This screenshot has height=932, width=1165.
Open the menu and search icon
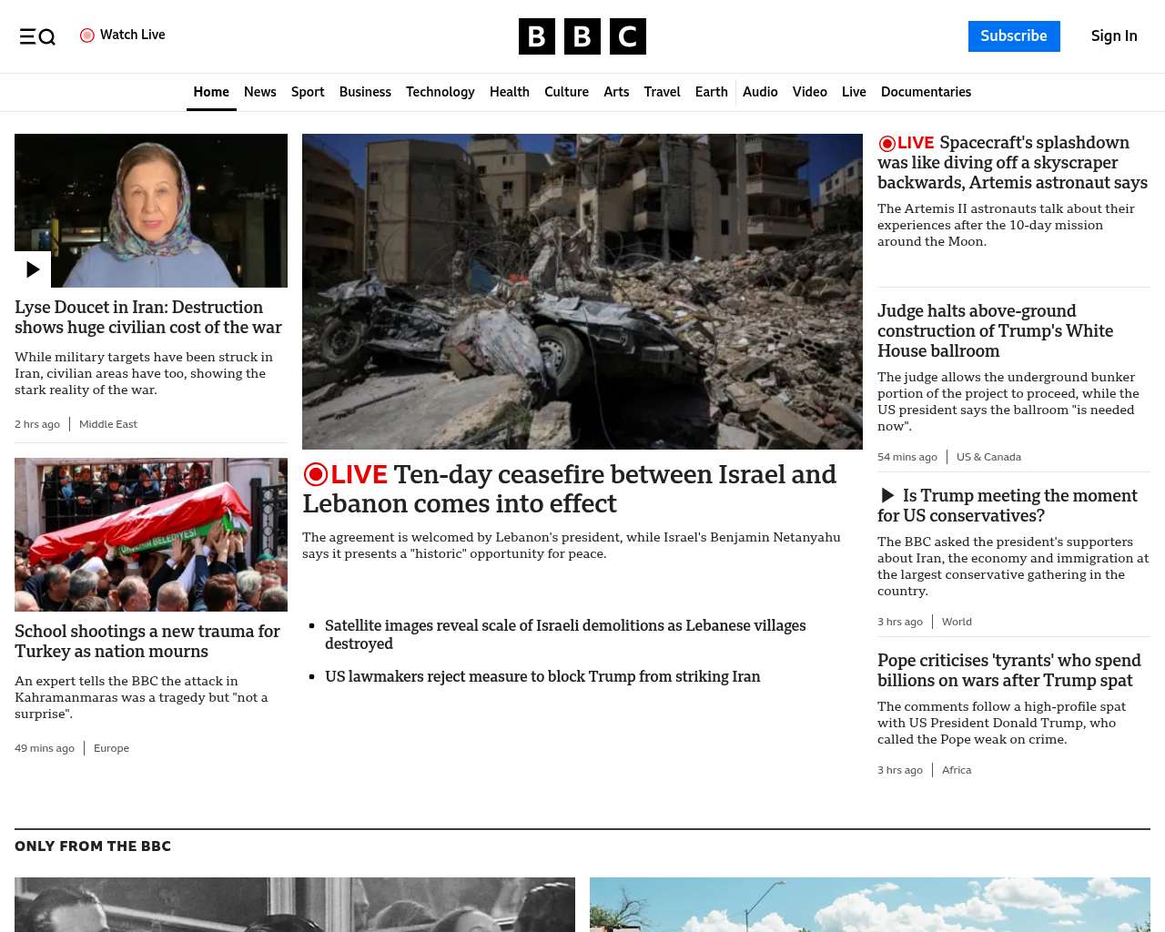(37, 36)
